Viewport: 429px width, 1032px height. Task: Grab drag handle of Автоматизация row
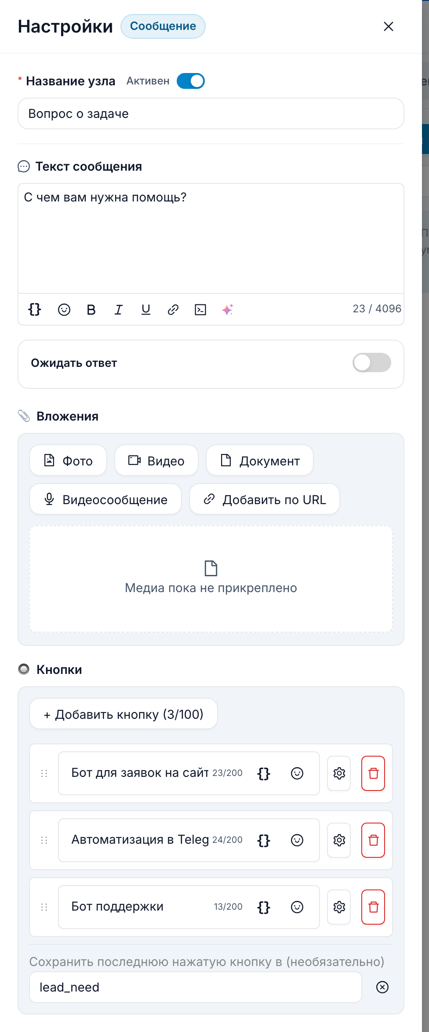pos(44,840)
